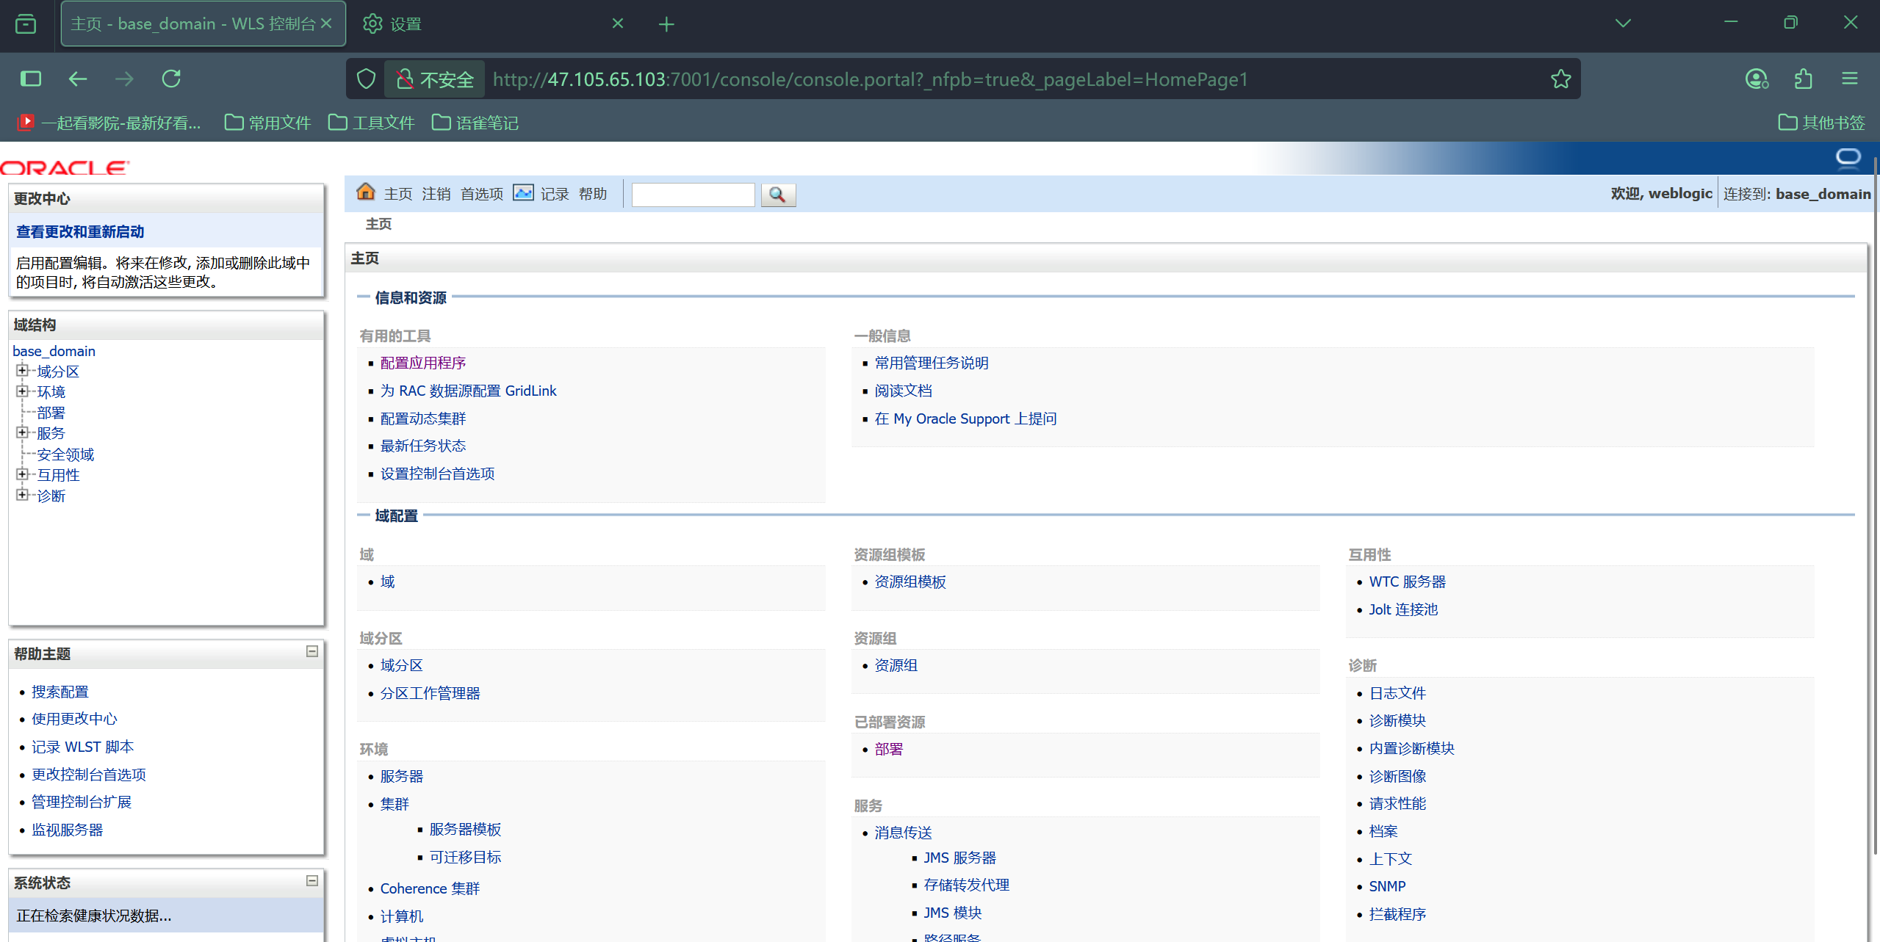The height and width of the screenshot is (942, 1880).
Task: Open the Coherence 集群 link
Action: [x=430, y=888]
